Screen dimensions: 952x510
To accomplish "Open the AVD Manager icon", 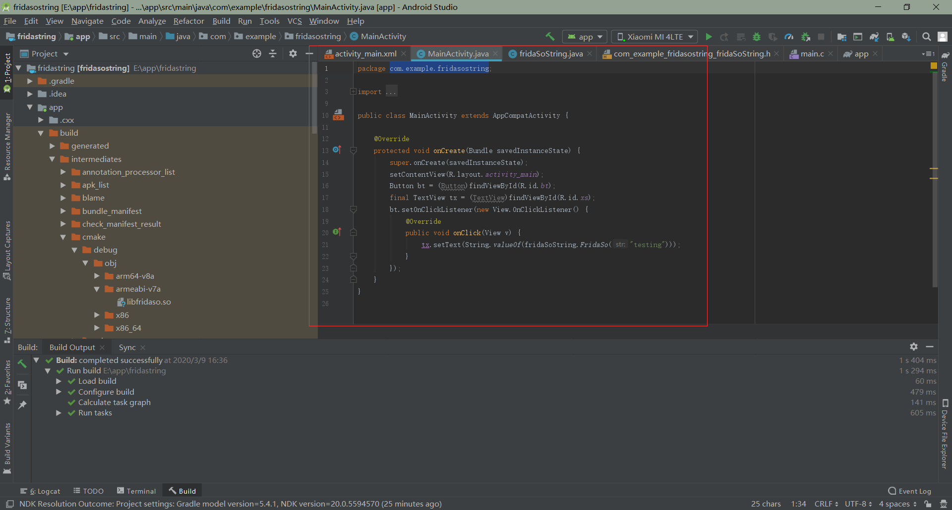I will (x=890, y=37).
